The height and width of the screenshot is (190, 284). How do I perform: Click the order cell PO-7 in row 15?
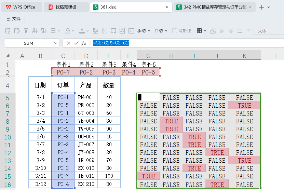tap(63, 176)
